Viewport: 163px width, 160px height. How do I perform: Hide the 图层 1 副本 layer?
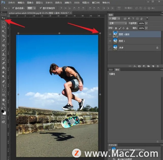click(x=110, y=34)
